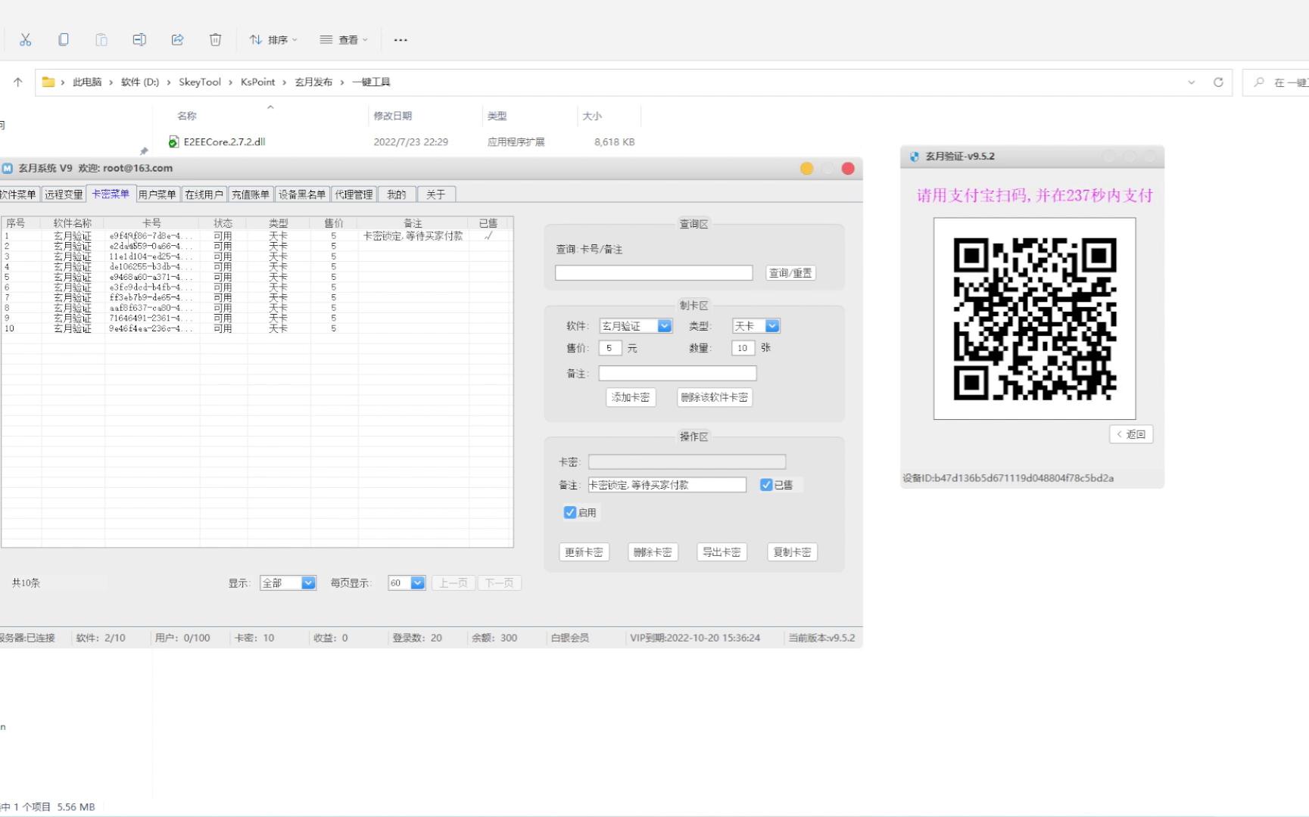The width and height of the screenshot is (1309, 817).
Task: Click the Paste icon in Explorer toolbar
Action: (x=101, y=39)
